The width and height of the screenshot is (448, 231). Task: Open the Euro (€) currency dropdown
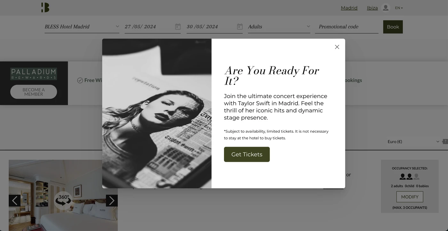[413, 141]
